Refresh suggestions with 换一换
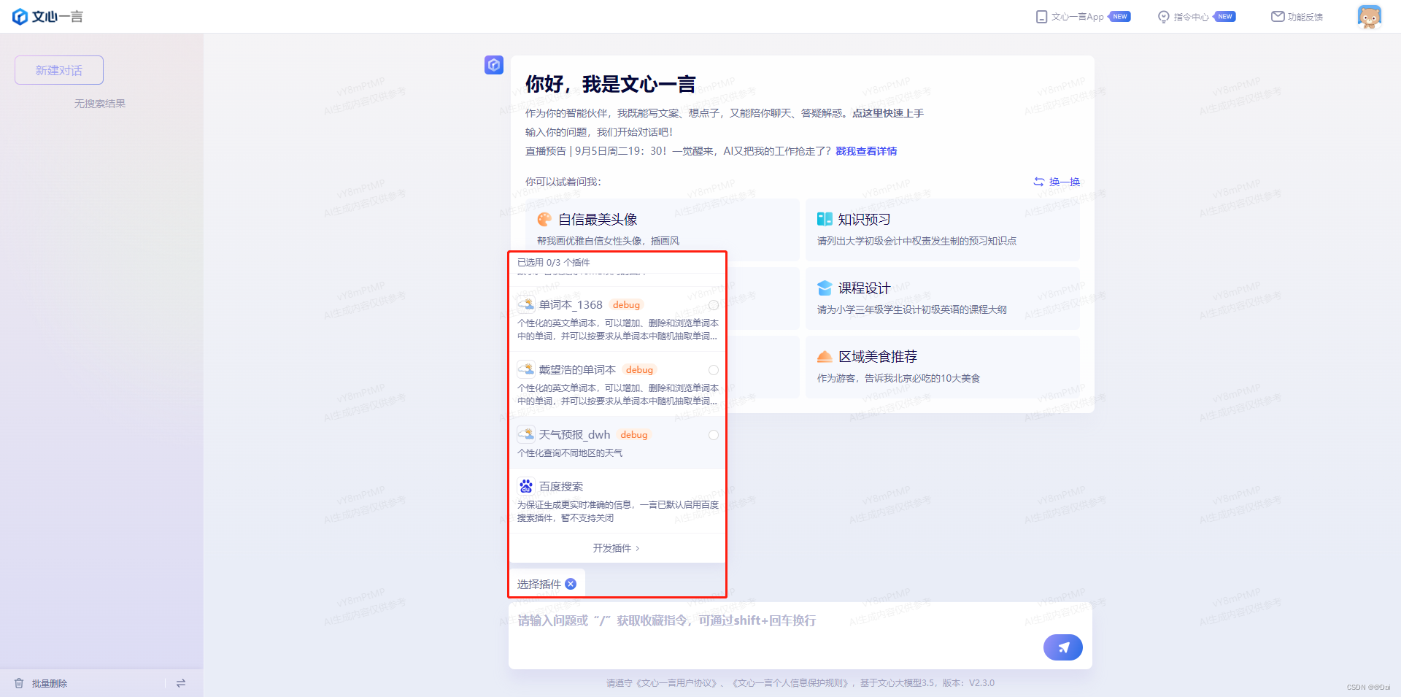Viewport: 1401px width, 697px height. click(1065, 182)
